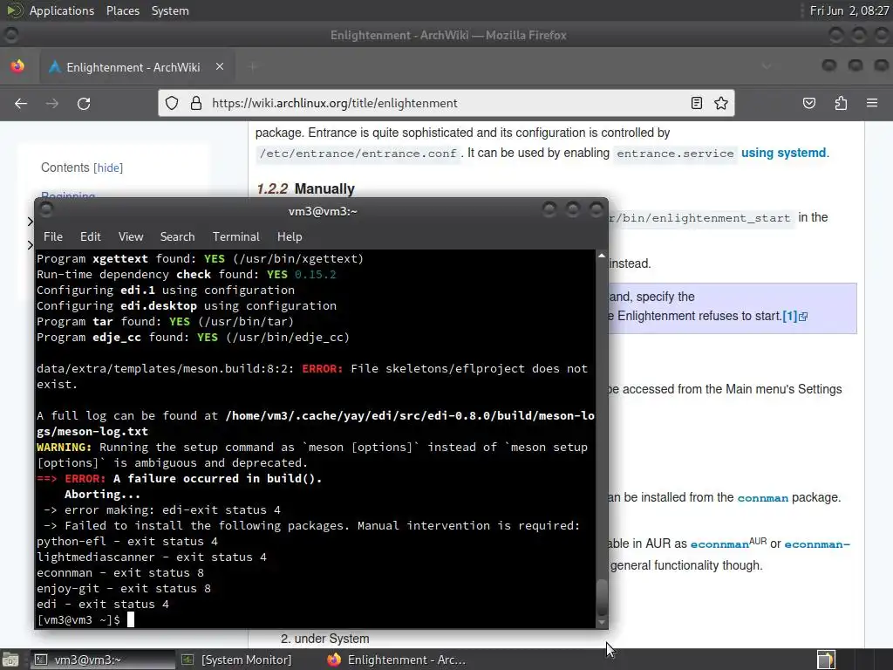893x670 pixels.
Task: Click the terminal scrollbar thumb
Action: pyautogui.click(x=602, y=596)
